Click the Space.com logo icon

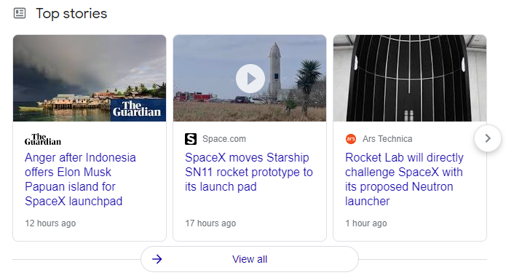pos(191,139)
